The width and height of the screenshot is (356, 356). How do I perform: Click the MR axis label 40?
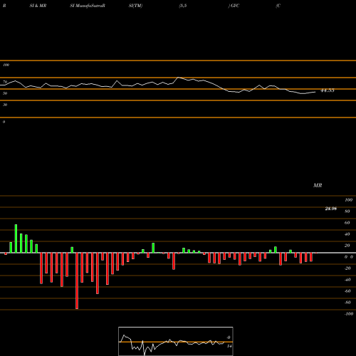347,234
